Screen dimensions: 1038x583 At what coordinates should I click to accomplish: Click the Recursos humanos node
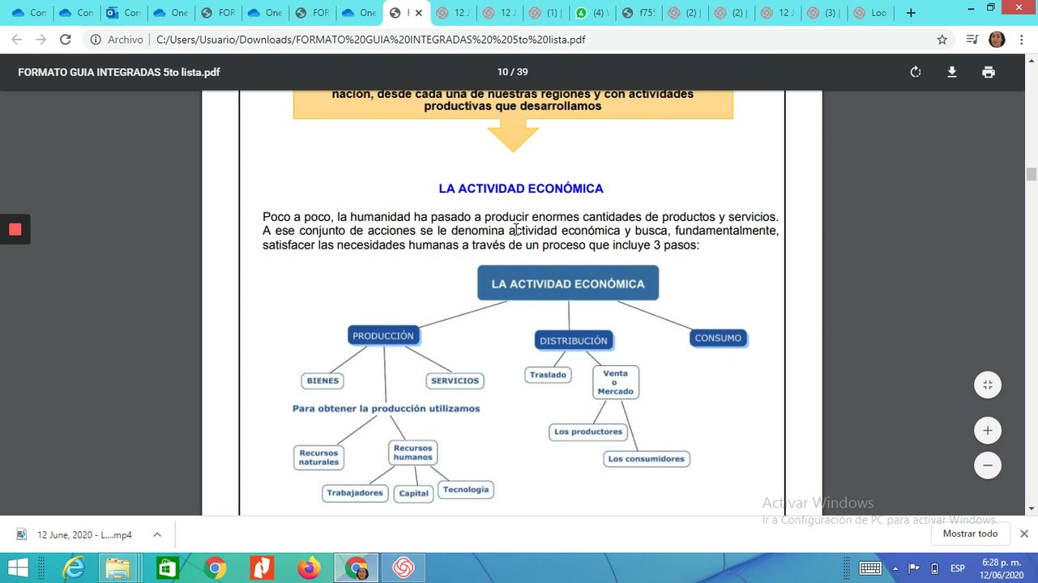(413, 453)
